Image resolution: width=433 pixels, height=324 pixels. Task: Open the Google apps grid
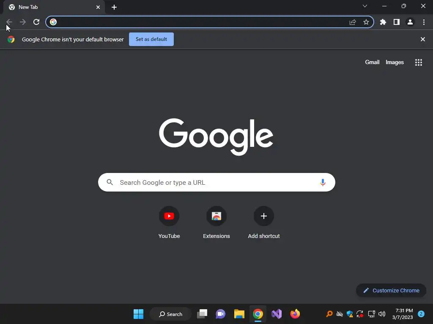point(419,62)
